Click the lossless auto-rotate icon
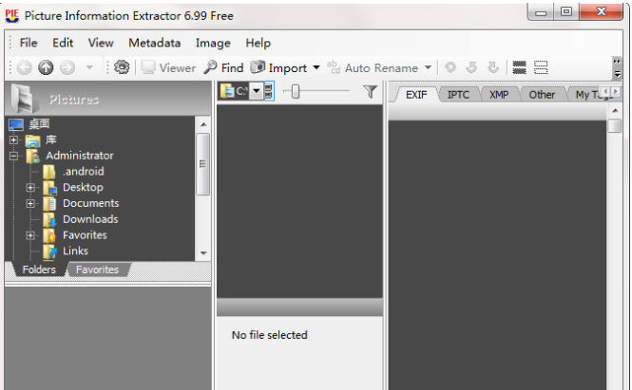This screenshot has width=632, height=390. [450, 67]
